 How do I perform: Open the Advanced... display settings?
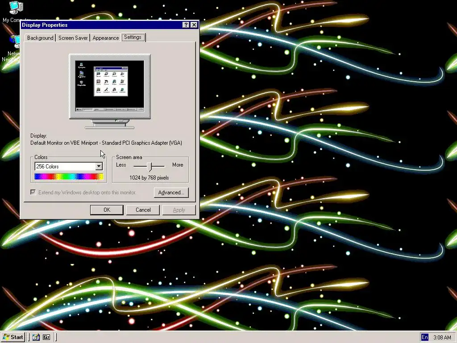171,192
